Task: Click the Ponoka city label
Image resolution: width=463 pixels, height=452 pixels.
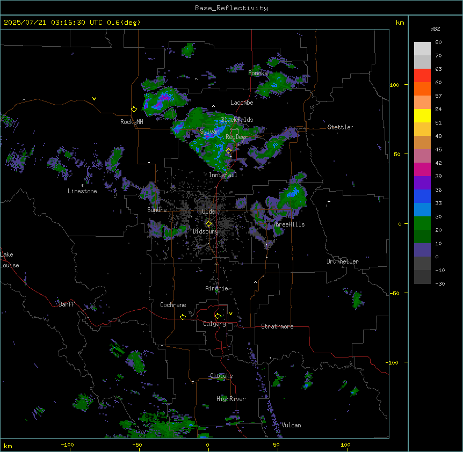Action: (258, 73)
